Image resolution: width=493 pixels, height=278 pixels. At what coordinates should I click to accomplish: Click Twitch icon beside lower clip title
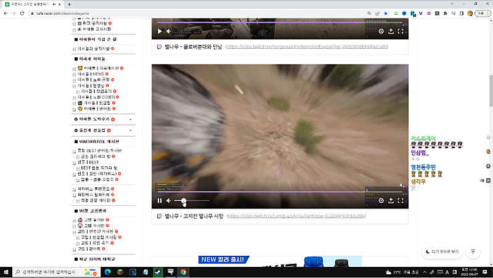[159, 216]
